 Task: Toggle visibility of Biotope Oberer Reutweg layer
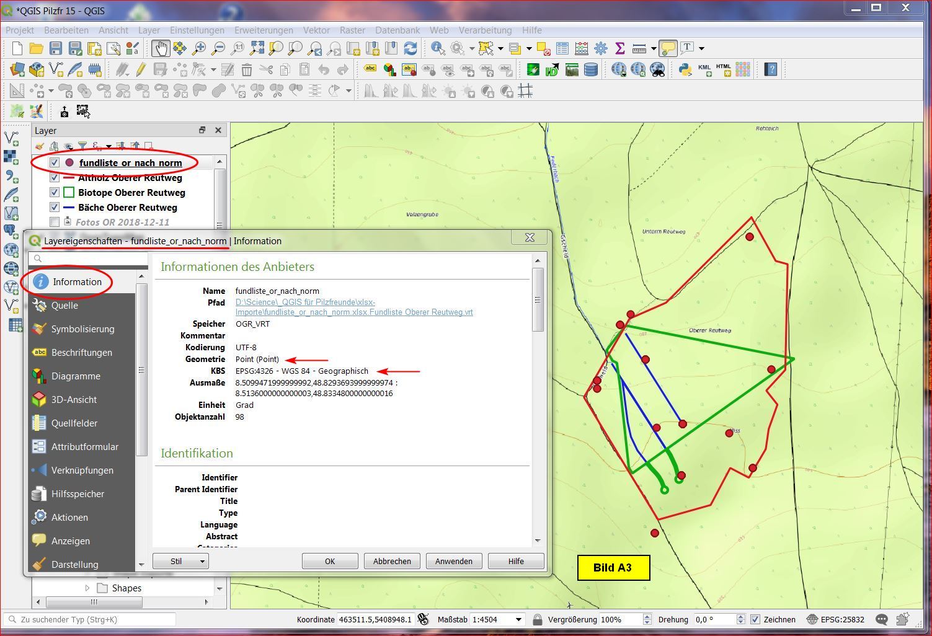(x=55, y=193)
